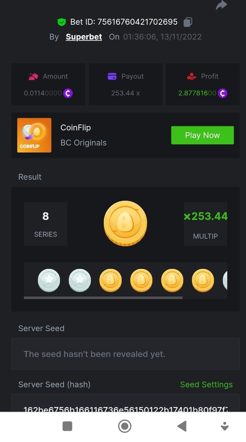Tap the green verified shield icon
The image size is (246, 442).
pos(61,22)
